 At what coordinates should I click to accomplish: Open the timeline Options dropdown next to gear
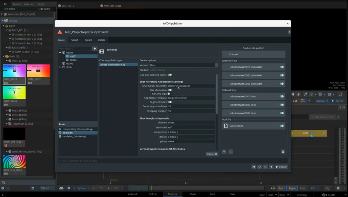83,188
